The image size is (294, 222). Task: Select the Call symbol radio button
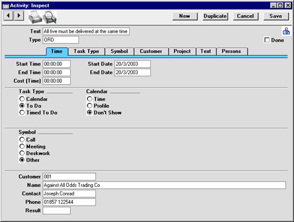[x=22, y=140]
